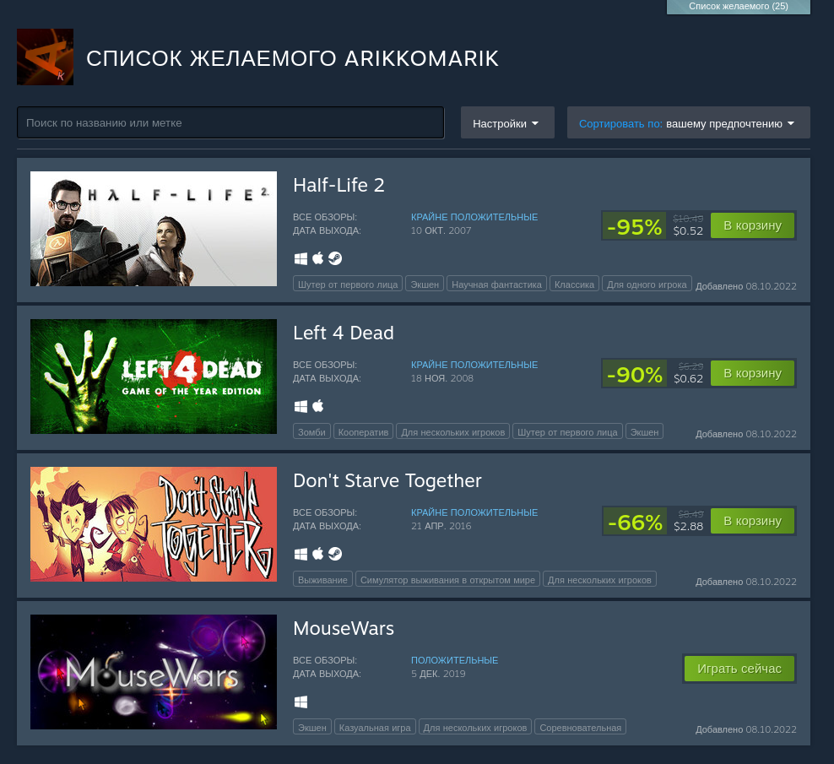Select the Выживание tag
Image resolution: width=834 pixels, height=764 pixels.
coord(322,579)
